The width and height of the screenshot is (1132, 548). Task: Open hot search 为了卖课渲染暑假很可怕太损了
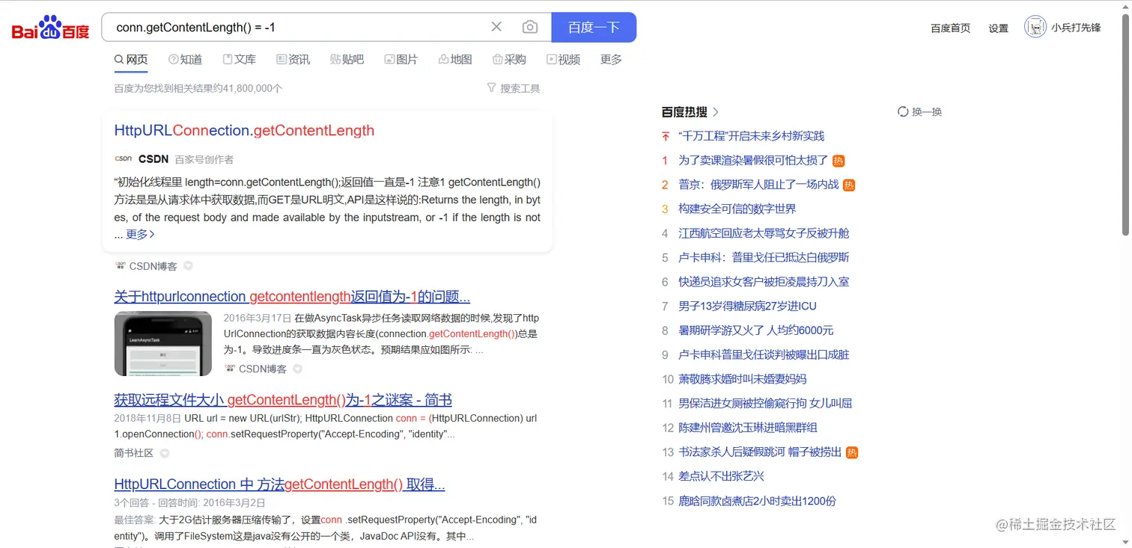pos(753,161)
